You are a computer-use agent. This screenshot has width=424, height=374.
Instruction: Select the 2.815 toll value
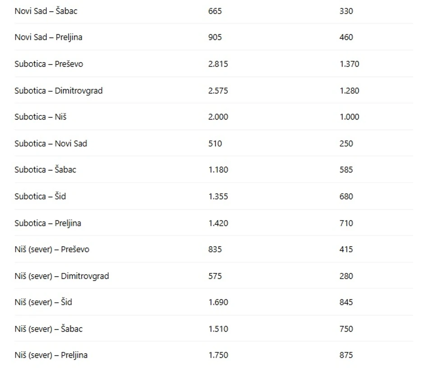tap(218, 64)
